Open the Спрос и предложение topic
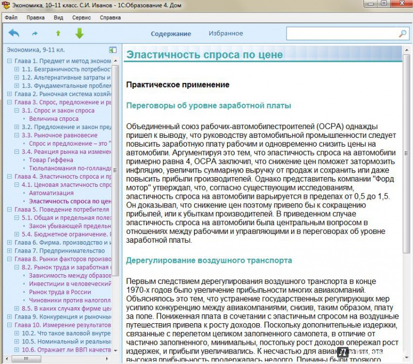The height and width of the screenshot is (364, 413). tap(70, 144)
